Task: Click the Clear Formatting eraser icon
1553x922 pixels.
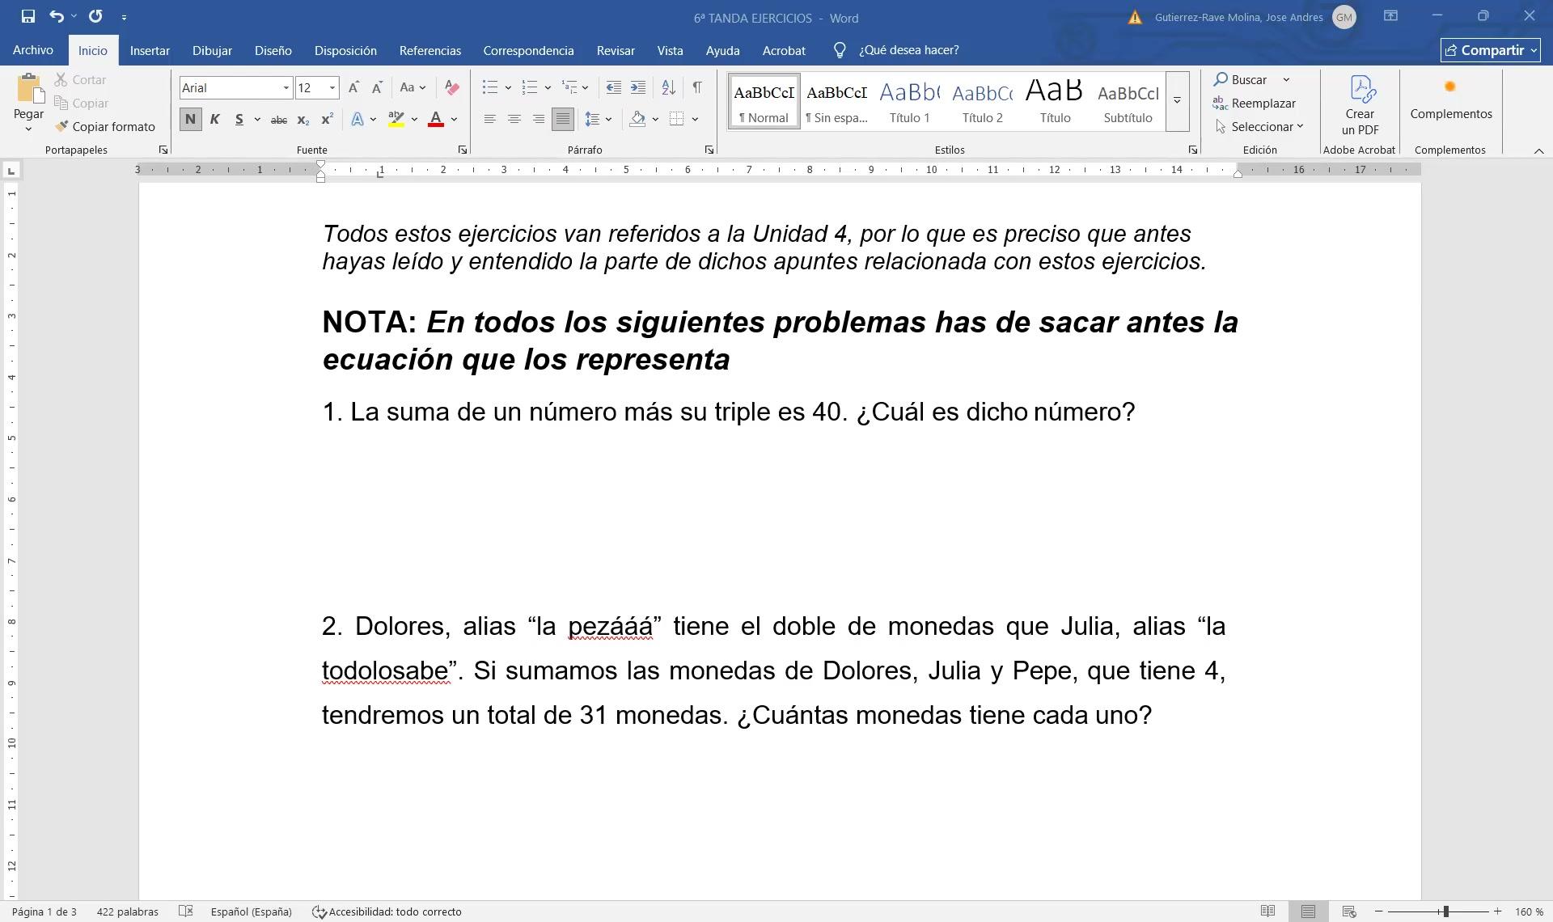Action: pos(452,87)
